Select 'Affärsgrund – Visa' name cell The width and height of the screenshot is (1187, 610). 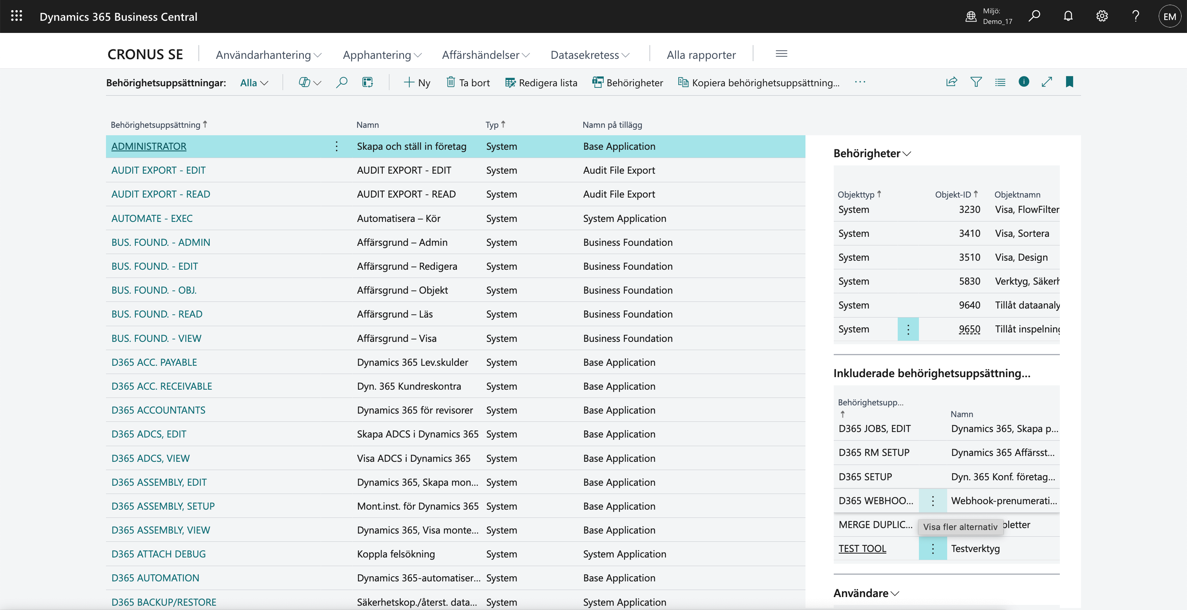click(397, 338)
